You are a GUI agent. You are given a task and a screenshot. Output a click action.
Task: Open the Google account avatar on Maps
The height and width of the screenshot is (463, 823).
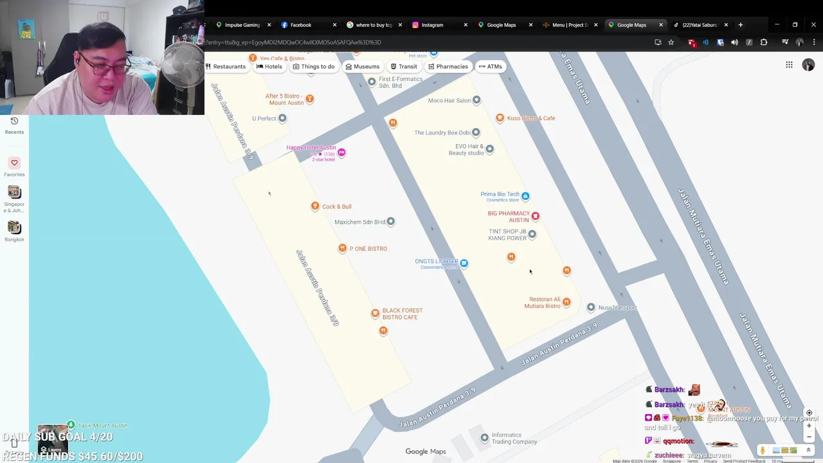pos(808,65)
